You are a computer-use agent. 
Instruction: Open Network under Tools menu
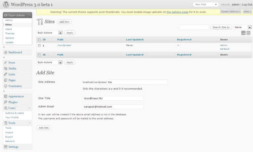pyautogui.click(x=10, y=141)
